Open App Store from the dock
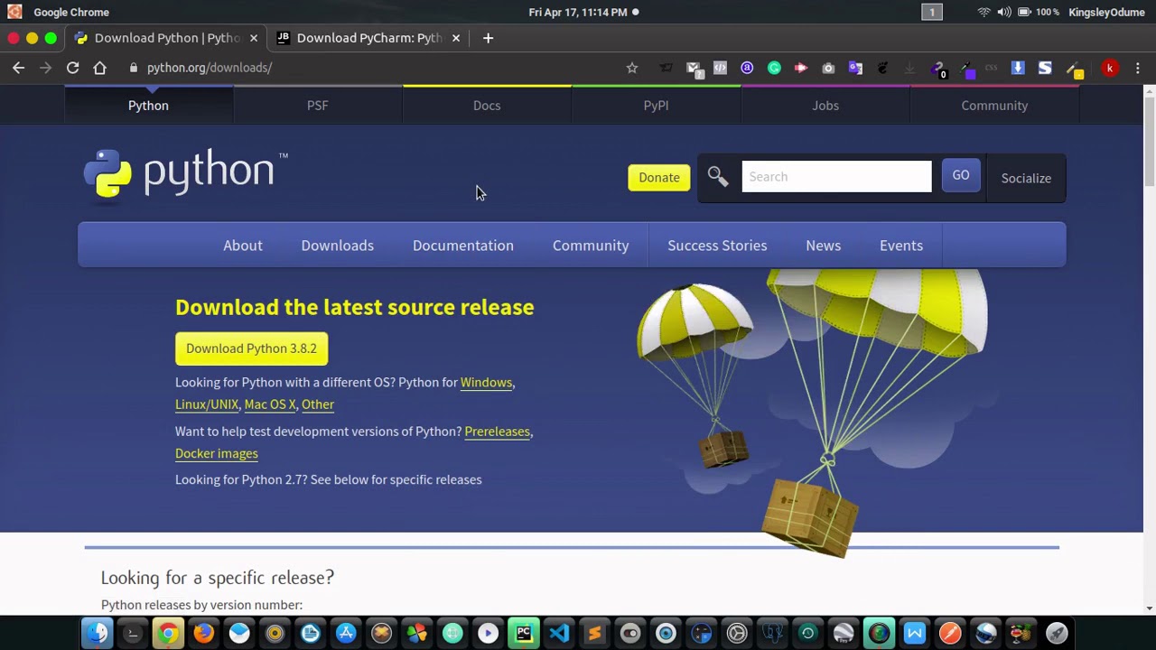 [x=346, y=633]
